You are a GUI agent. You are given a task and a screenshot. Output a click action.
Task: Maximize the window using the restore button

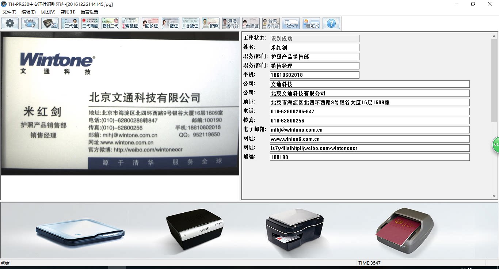[473, 4]
